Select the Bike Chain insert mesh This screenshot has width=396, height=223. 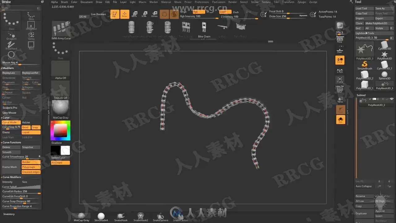pos(204,30)
